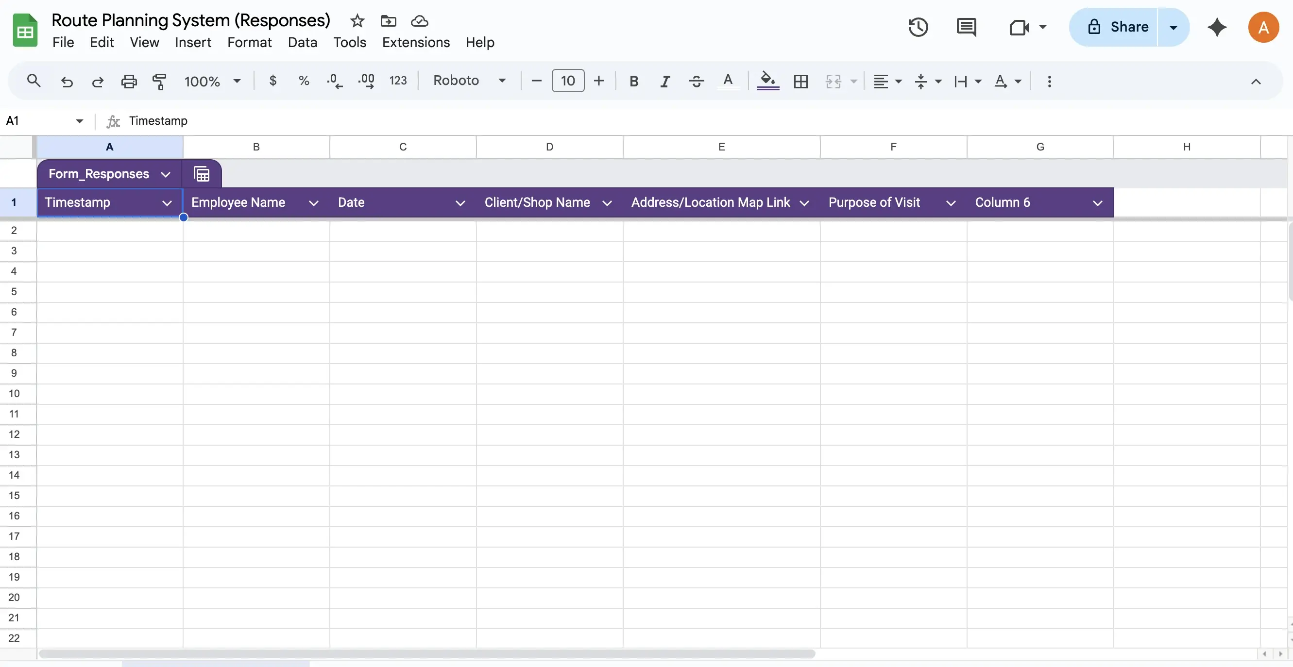The image size is (1293, 667).
Task: Open the Form_Responses sheet tab menu
Action: pyautogui.click(x=166, y=173)
